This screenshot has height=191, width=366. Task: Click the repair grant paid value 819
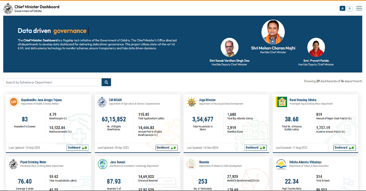click(x=319, y=114)
